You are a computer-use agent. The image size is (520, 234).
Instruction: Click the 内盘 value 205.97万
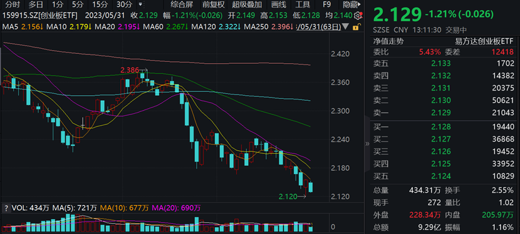pos(497,215)
